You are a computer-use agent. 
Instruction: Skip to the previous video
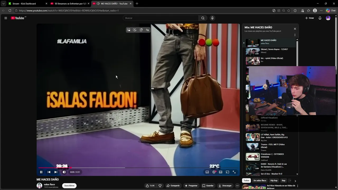[x=49, y=172]
